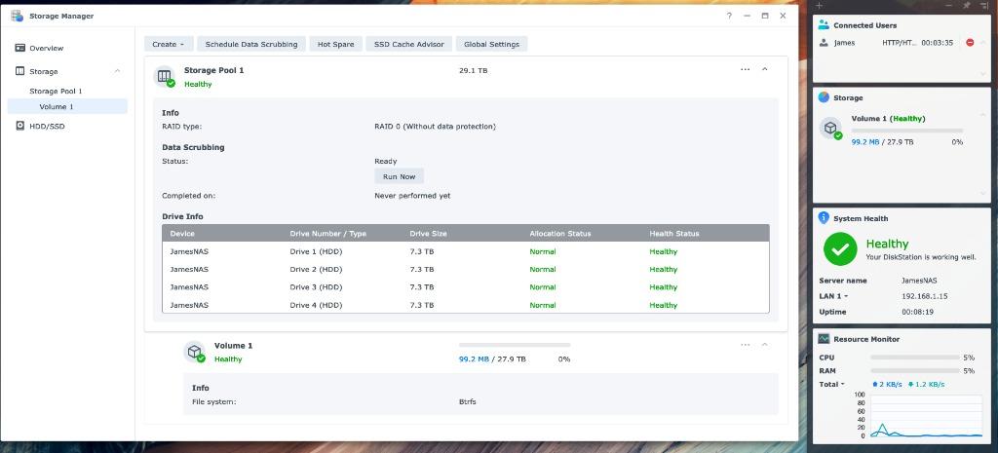Click Schedule Data Scrubbing button
Image resolution: width=998 pixels, height=453 pixels.
(251, 44)
